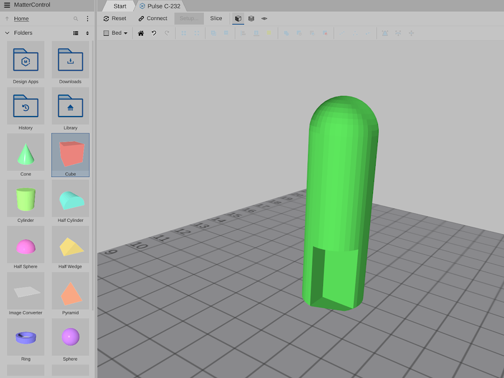Click the Fit to Bounds toolbar icon

(411, 33)
